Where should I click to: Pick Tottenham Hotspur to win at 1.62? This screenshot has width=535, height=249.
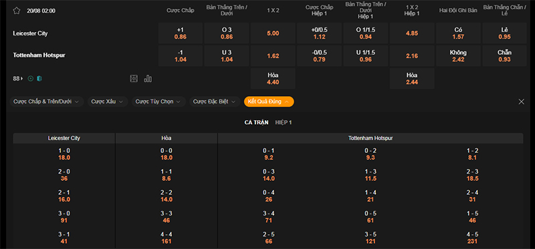pyautogui.click(x=273, y=56)
